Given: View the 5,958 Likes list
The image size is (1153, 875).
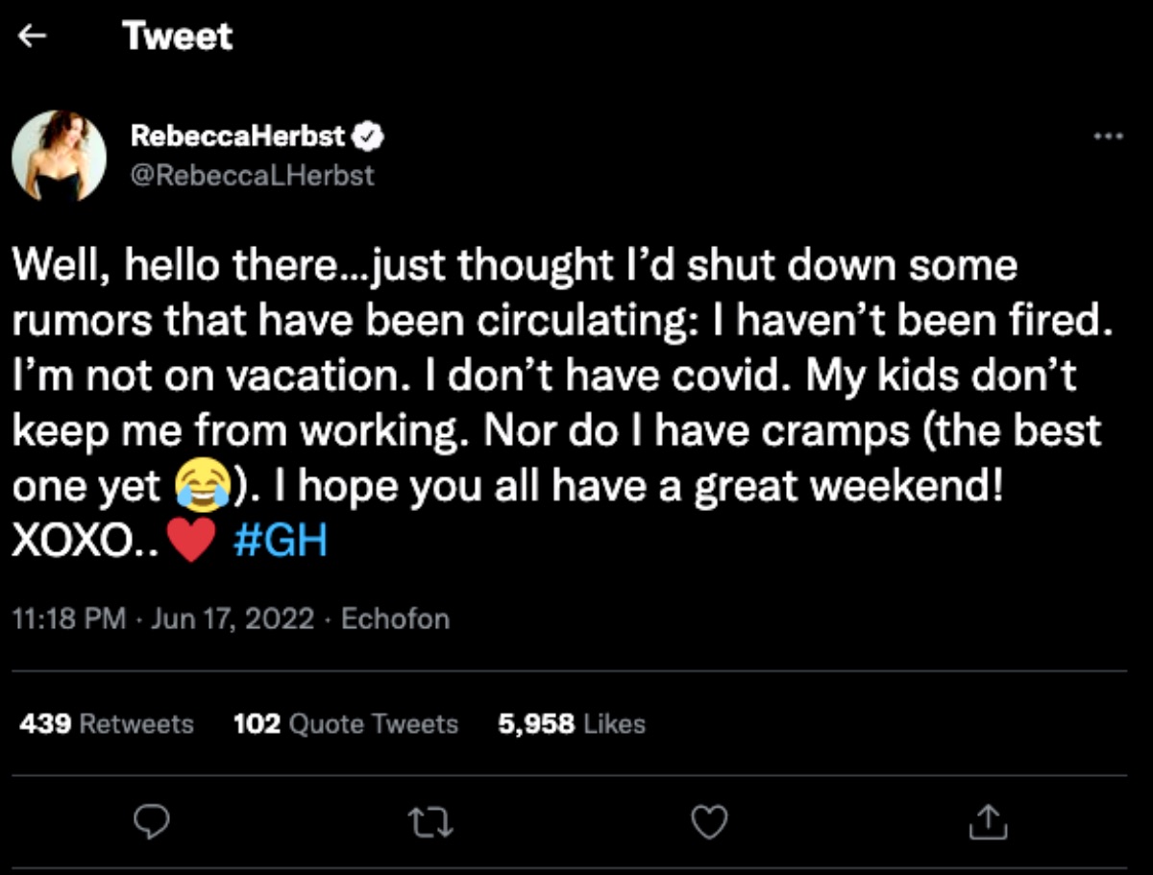Looking at the screenshot, I should (x=572, y=723).
